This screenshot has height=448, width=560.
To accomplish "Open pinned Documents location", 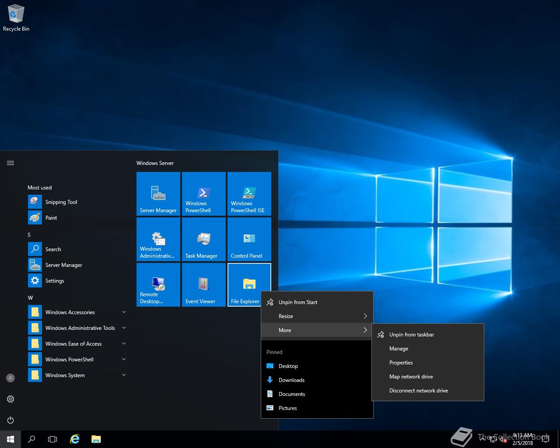I will click(317, 394).
